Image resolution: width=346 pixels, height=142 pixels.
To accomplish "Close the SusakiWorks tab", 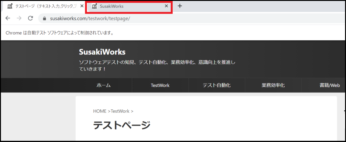I will click(x=167, y=6).
